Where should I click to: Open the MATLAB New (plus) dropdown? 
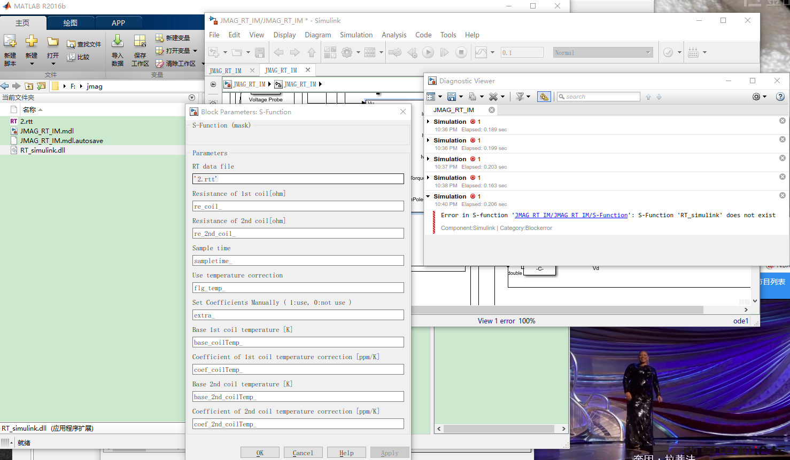click(x=32, y=64)
